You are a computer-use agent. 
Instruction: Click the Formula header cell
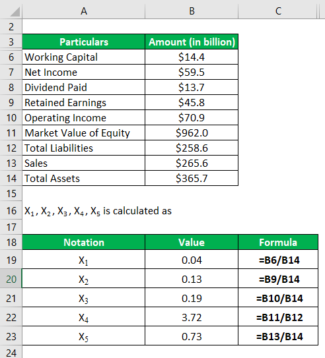[278, 242]
